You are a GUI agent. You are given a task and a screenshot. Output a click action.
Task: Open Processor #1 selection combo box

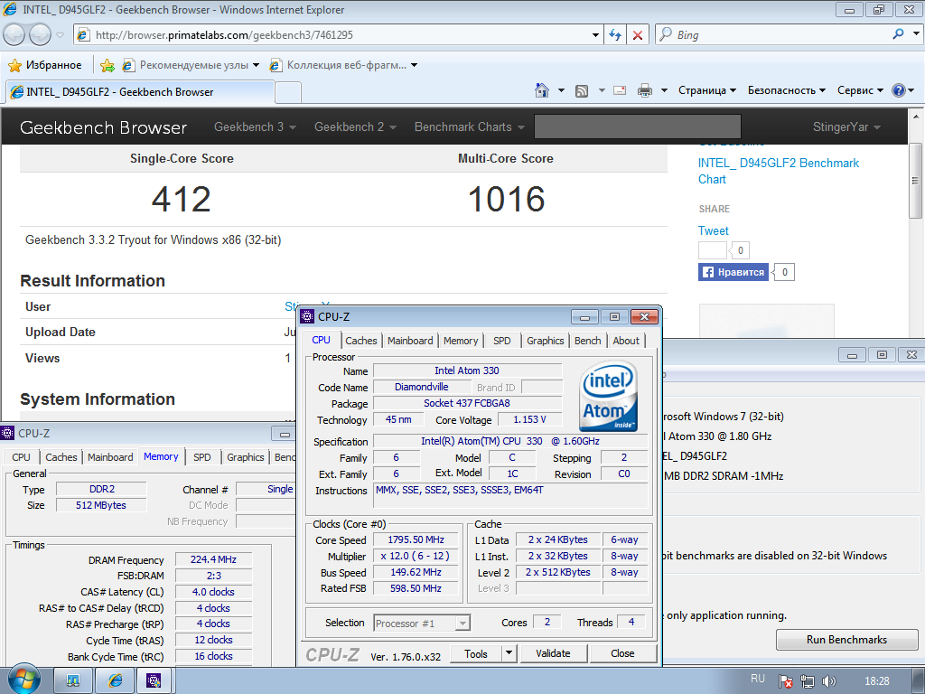pos(422,624)
